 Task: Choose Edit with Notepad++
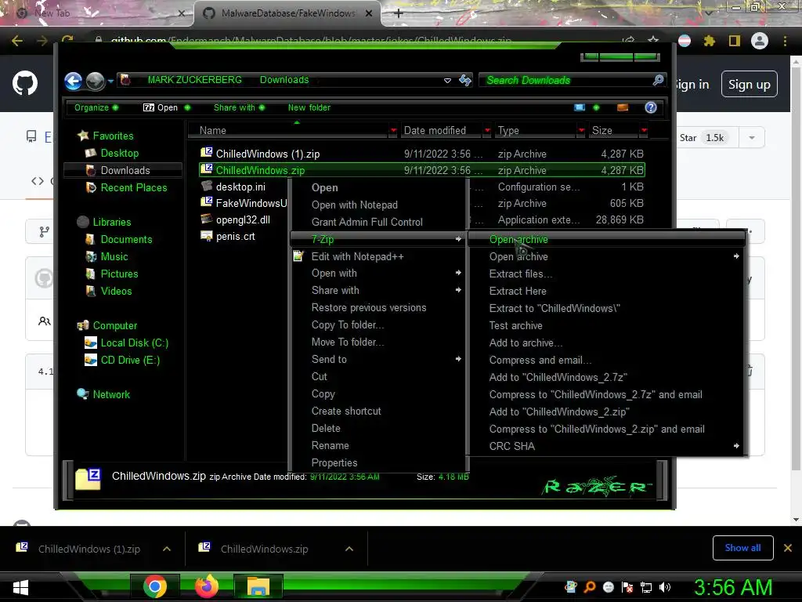(378, 256)
